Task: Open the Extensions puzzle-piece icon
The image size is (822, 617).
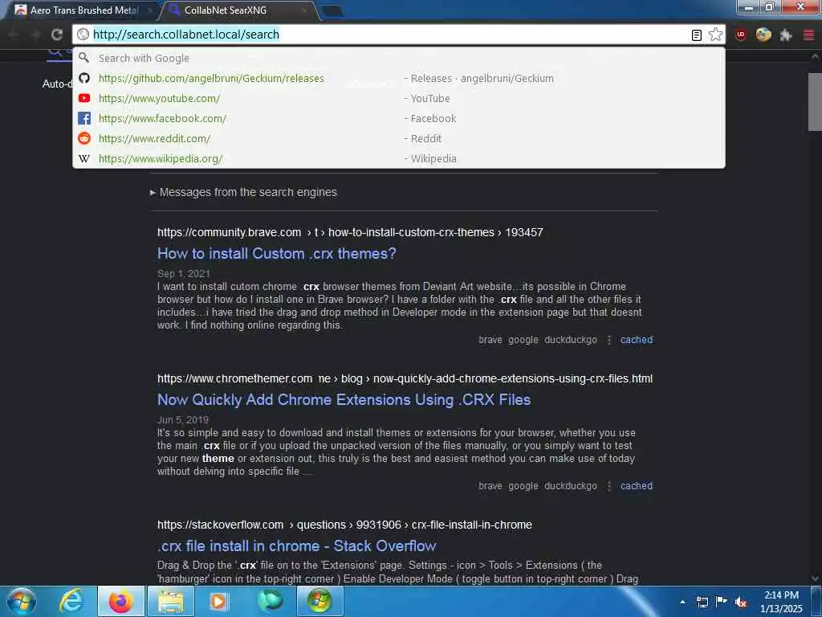Action: pos(785,35)
